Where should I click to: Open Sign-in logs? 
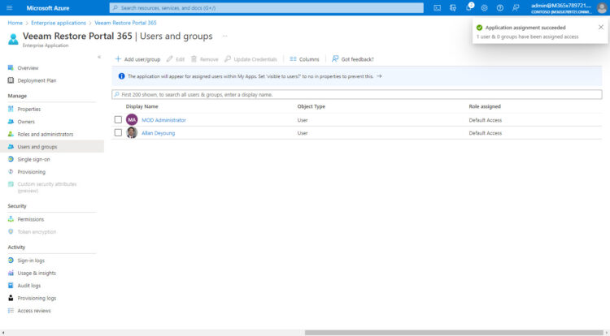(x=31, y=261)
